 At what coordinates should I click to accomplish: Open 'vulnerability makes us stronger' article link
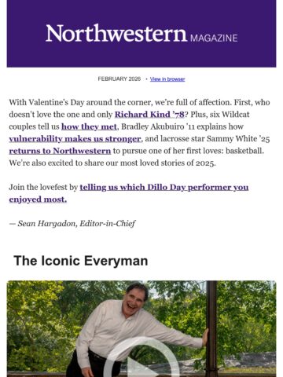(x=75, y=139)
